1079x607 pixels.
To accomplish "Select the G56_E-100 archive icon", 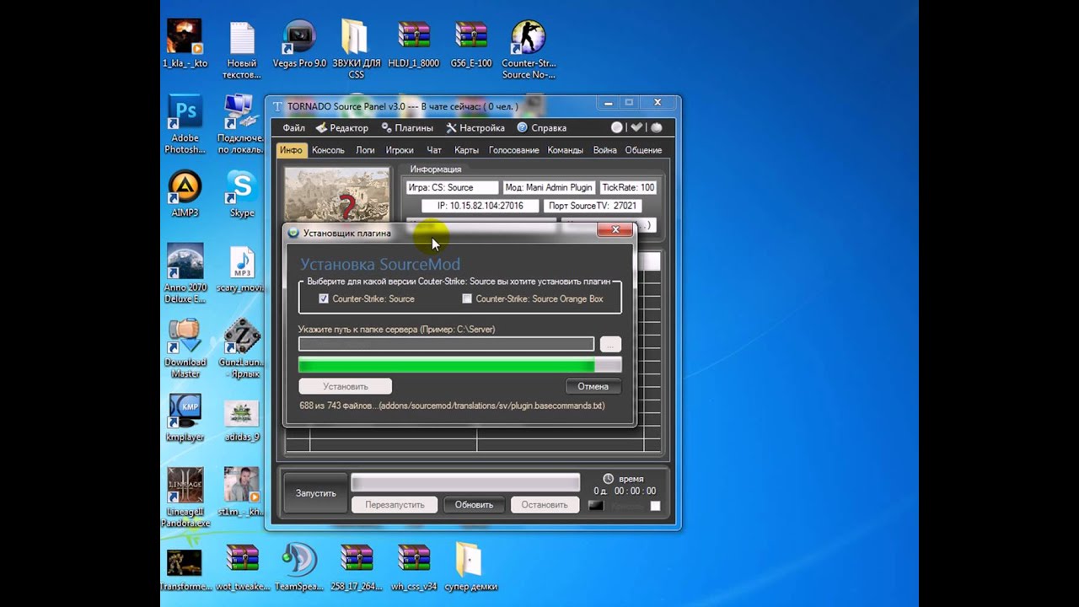I will tap(471, 45).
